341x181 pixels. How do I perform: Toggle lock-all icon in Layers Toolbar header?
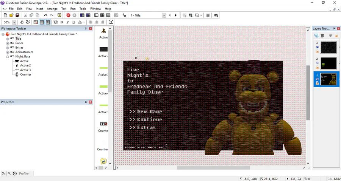click(336, 36)
